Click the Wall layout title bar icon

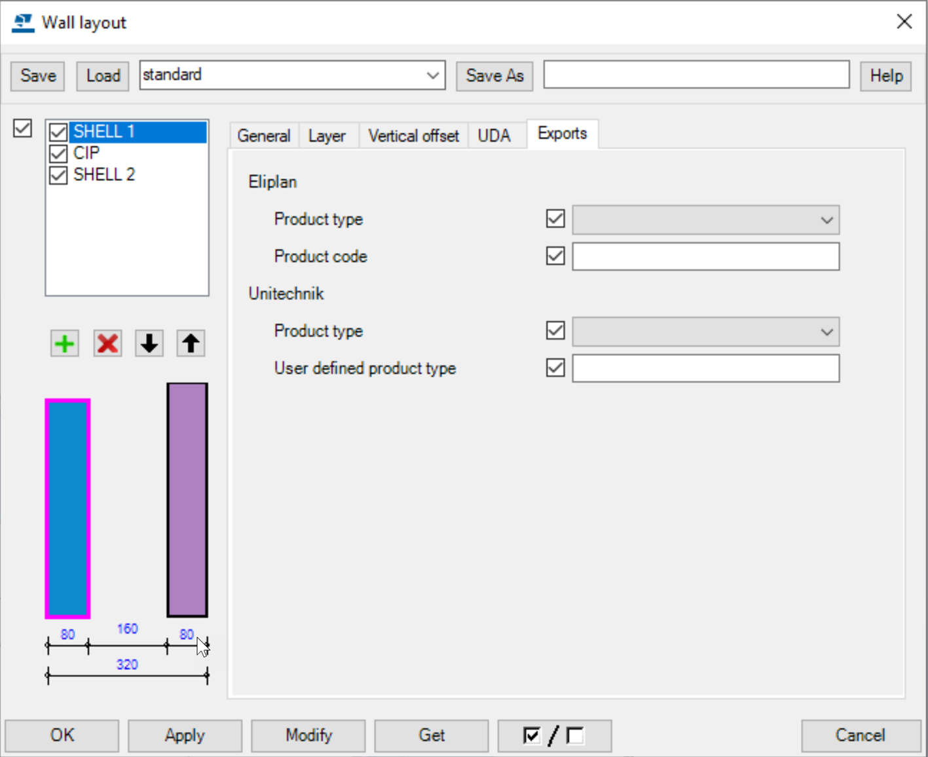click(23, 23)
